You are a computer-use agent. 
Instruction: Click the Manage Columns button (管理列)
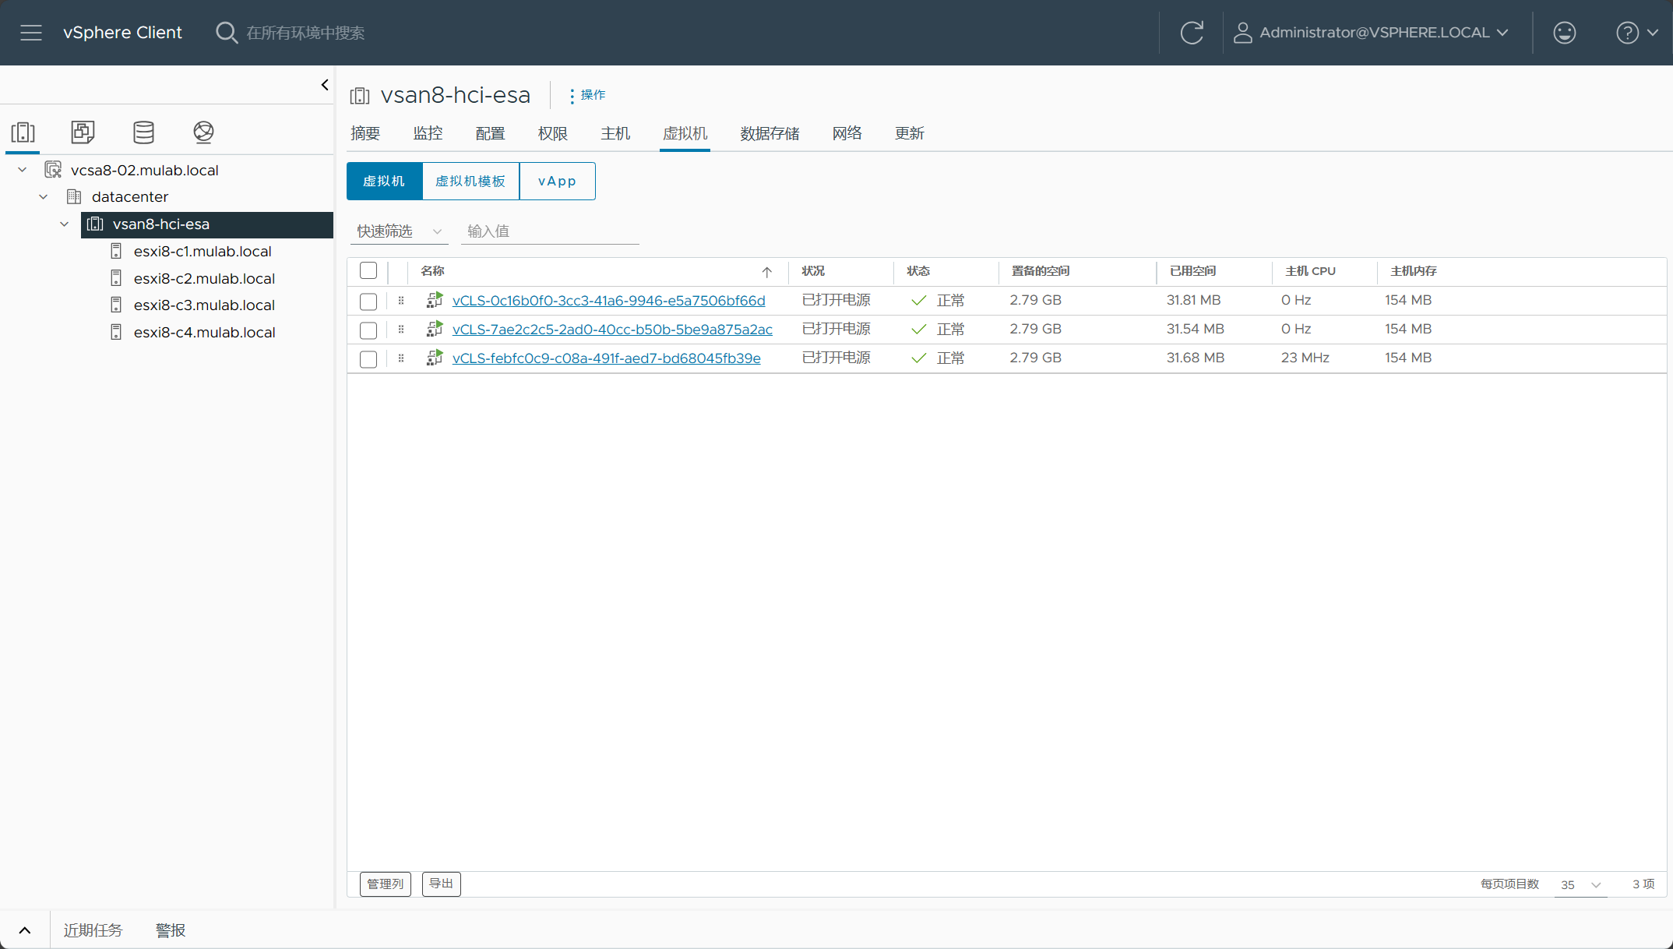point(386,884)
